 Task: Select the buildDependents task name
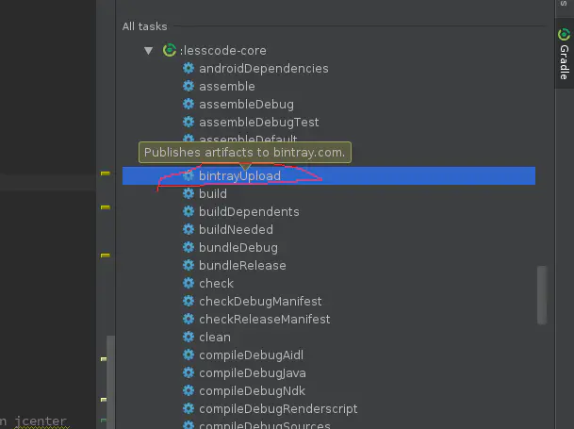click(x=249, y=212)
